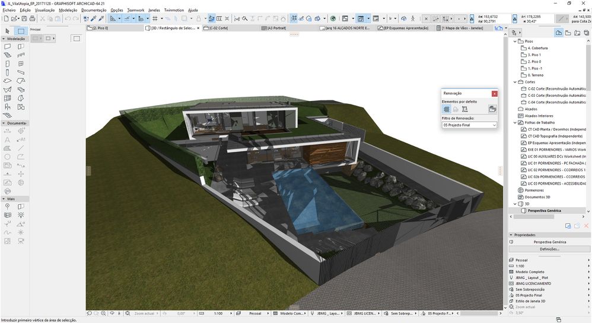Toggle the snap guides toolbar button
This screenshot has height=323, width=592.
click(127, 18)
